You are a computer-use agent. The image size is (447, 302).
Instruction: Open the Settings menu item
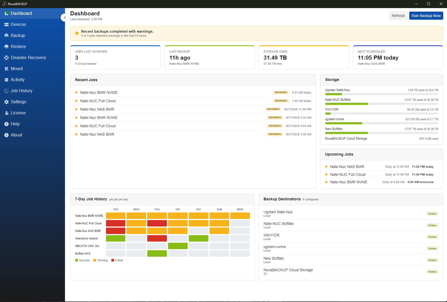pyautogui.click(x=32, y=102)
